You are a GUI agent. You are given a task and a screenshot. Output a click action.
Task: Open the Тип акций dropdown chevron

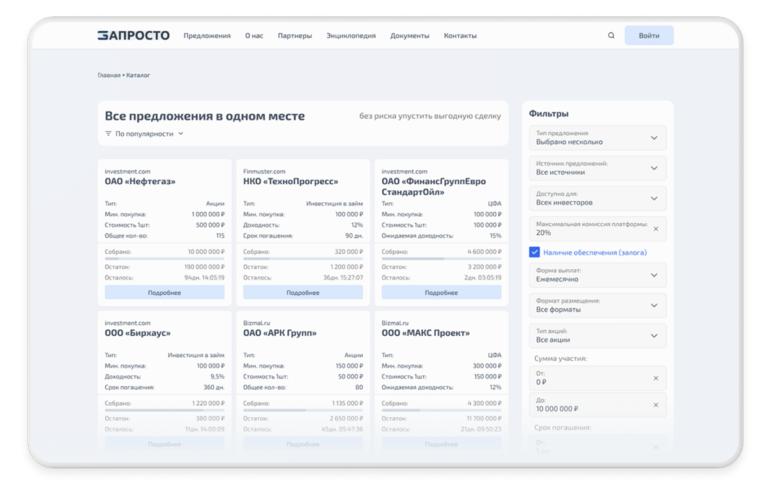(x=654, y=336)
